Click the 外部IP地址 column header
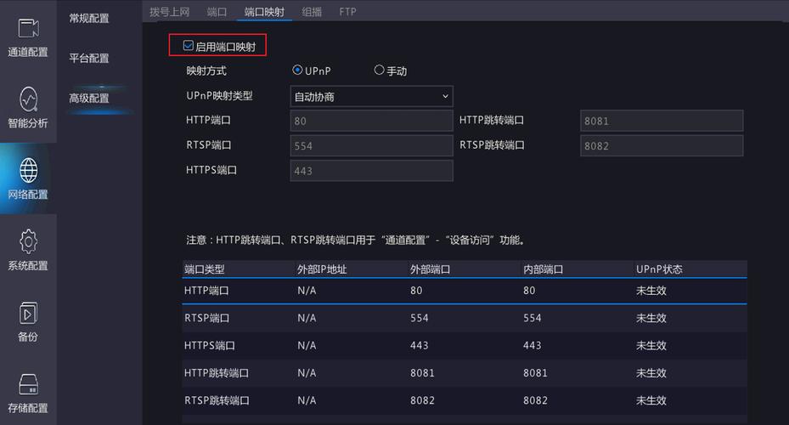 pos(322,269)
